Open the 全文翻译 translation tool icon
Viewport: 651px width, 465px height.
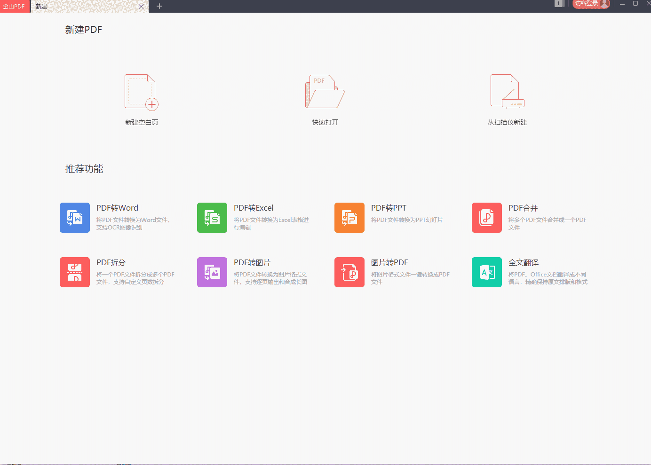tap(487, 272)
